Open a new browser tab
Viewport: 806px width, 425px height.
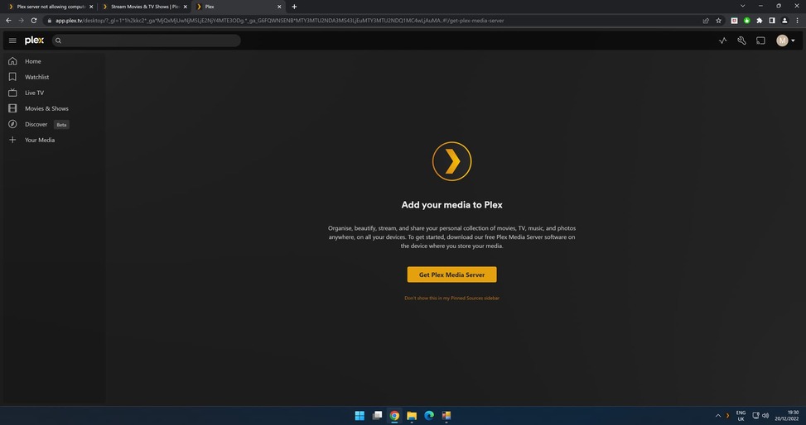click(294, 7)
